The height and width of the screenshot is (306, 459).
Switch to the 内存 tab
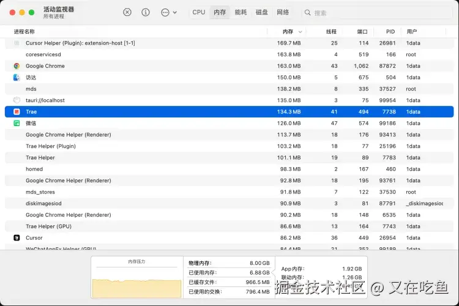[220, 12]
